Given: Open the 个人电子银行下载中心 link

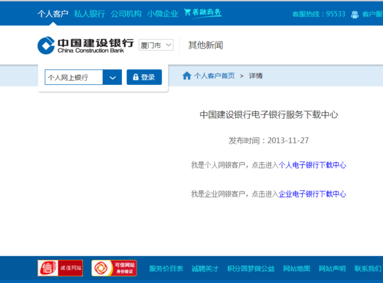Looking at the screenshot, I should point(312,165).
